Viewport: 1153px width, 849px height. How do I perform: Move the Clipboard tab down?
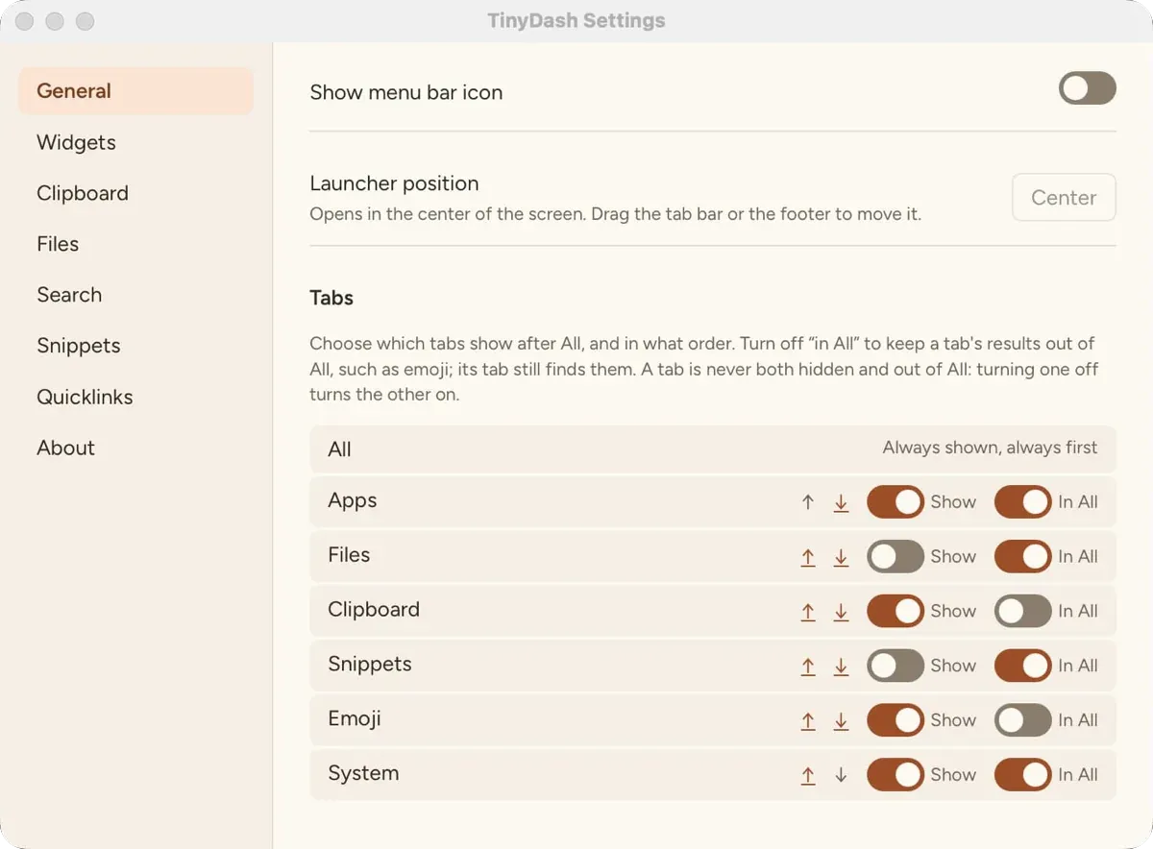tap(841, 612)
